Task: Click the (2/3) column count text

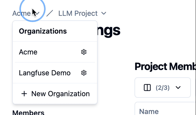Action: pos(163,88)
